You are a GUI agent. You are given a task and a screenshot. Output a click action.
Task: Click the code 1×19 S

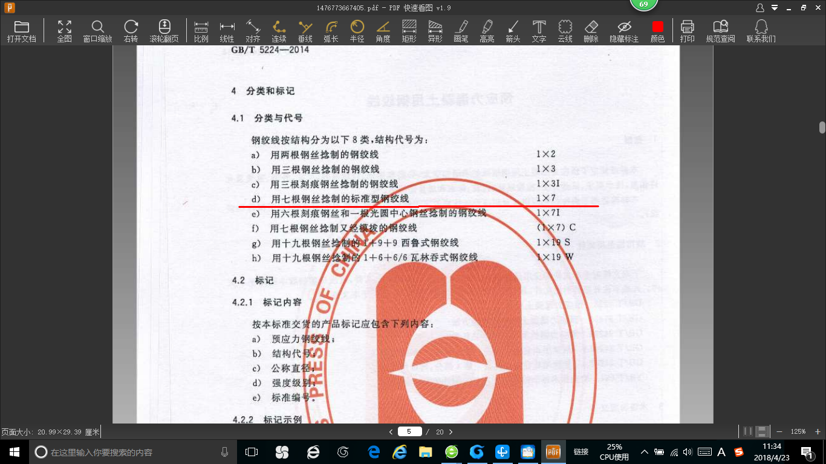click(553, 242)
